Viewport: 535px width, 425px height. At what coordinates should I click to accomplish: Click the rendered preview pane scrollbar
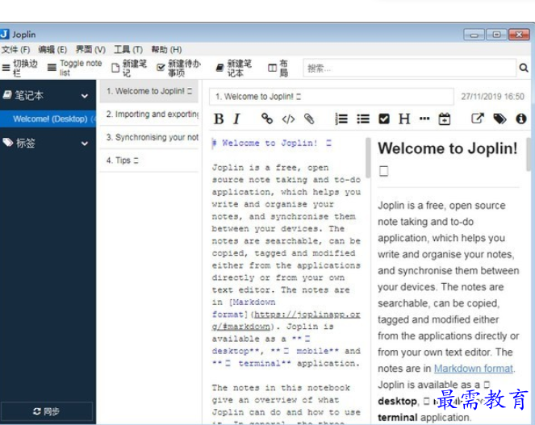click(x=529, y=155)
